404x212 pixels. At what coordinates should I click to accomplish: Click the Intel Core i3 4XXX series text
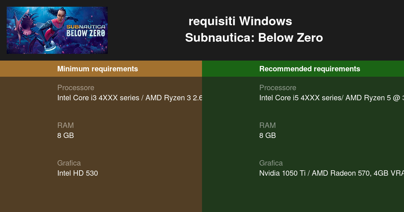coord(130,98)
